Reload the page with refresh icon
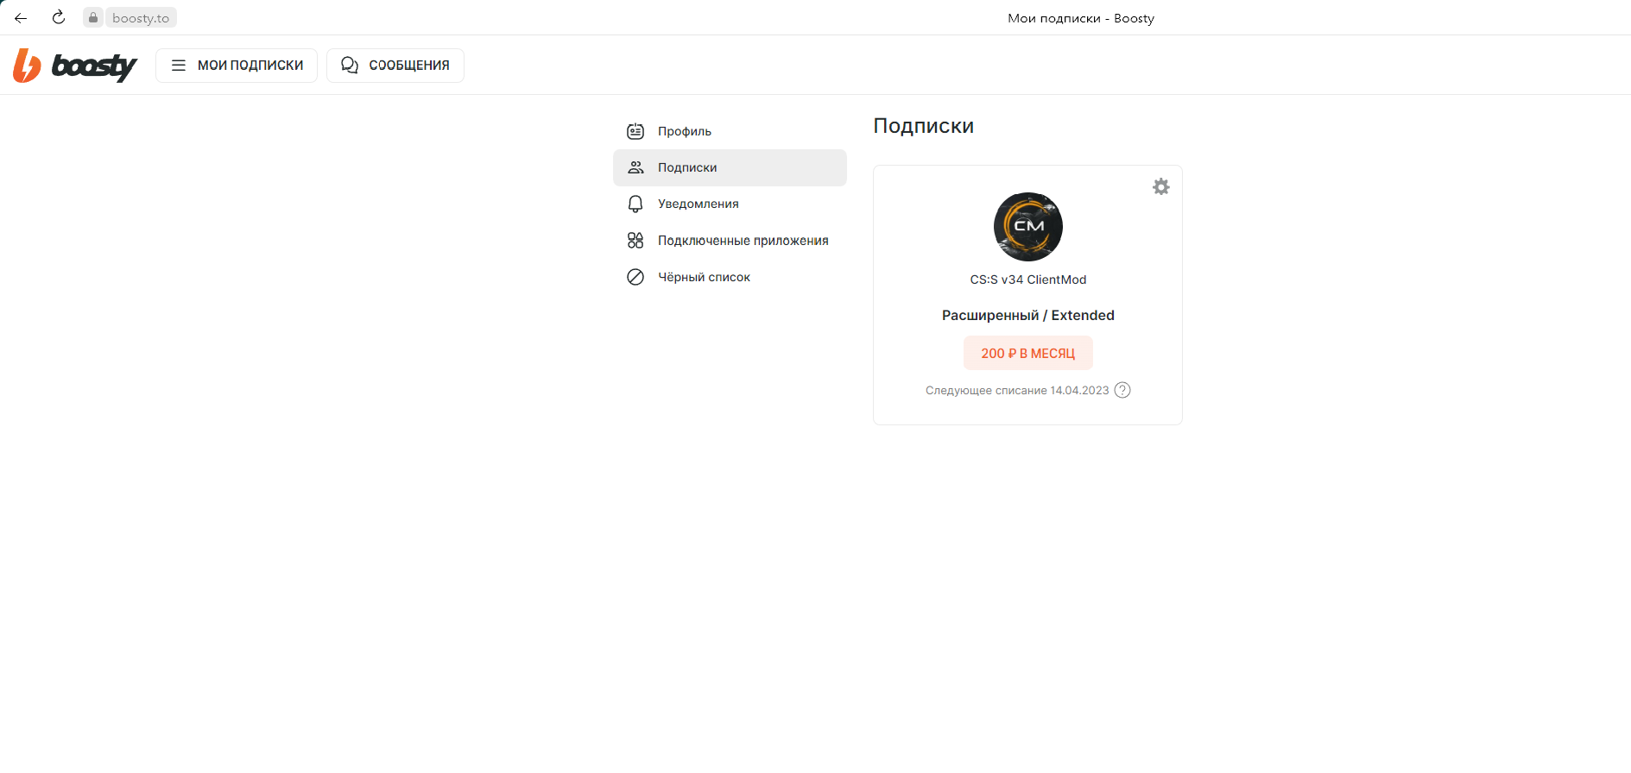The width and height of the screenshot is (1631, 773). pos(59,17)
